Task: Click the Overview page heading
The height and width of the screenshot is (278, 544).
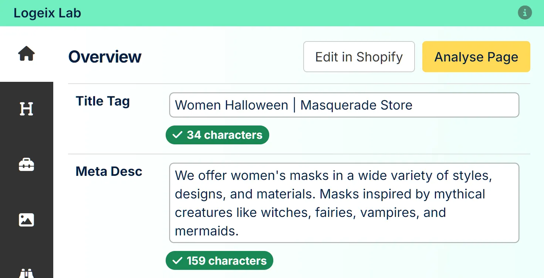Action: [105, 57]
